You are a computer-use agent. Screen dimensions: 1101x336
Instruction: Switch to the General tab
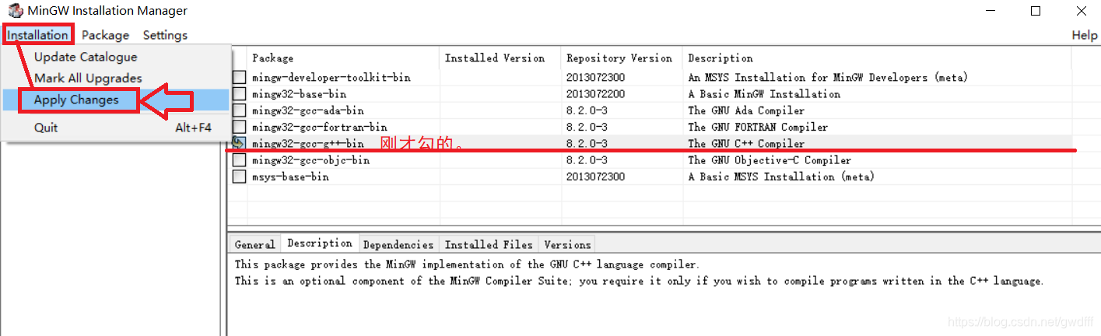pyautogui.click(x=254, y=244)
